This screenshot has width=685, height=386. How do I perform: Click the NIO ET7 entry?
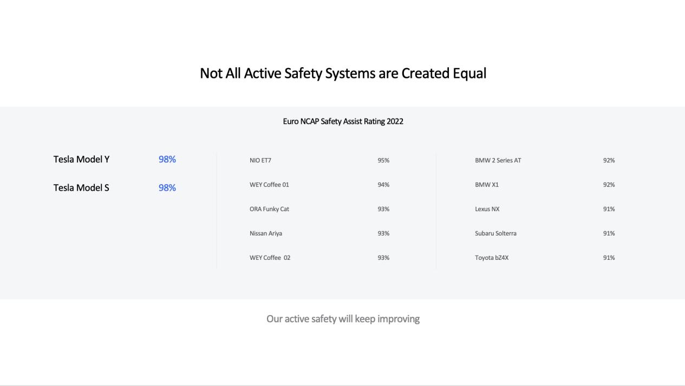(x=260, y=160)
